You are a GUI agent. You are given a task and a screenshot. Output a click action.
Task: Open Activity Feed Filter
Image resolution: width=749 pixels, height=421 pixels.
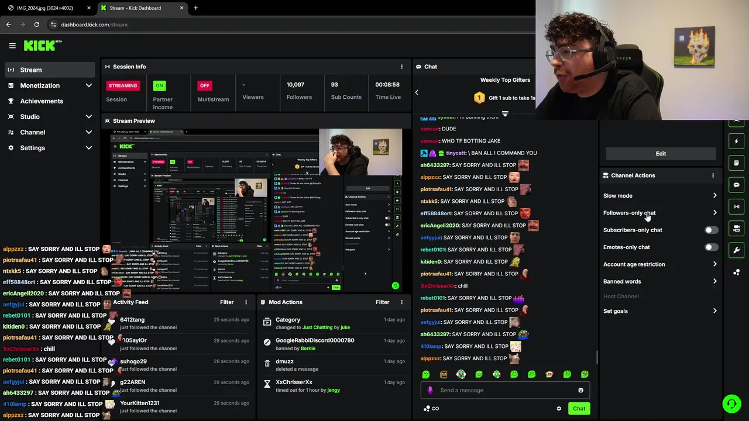pyautogui.click(x=226, y=302)
